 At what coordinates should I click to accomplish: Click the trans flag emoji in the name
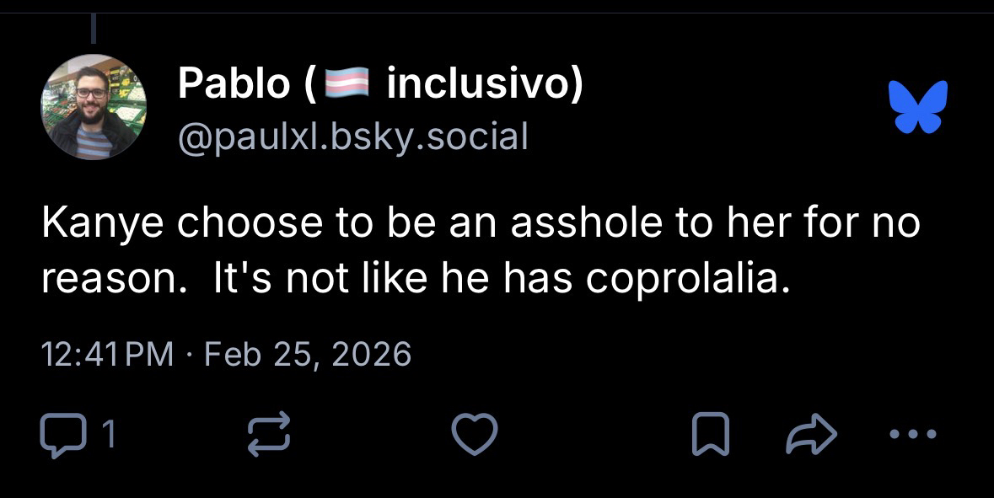(x=347, y=86)
